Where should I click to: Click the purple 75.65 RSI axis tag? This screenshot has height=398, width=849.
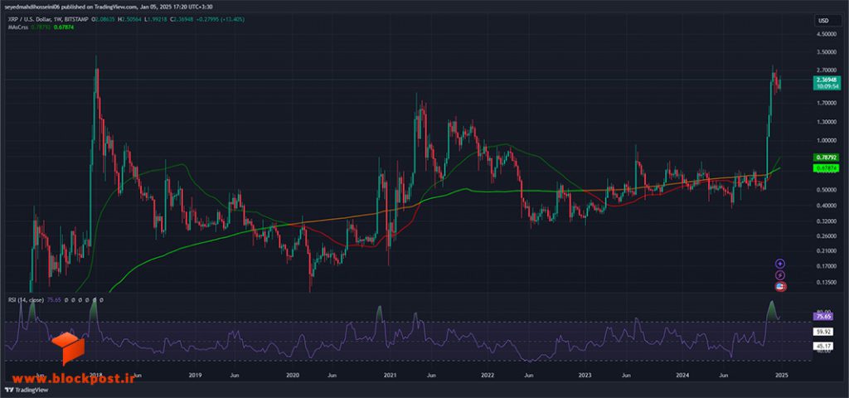(x=823, y=317)
